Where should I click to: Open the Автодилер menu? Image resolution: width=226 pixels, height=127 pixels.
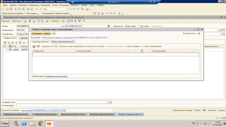pyautogui.click(x=64, y=5)
